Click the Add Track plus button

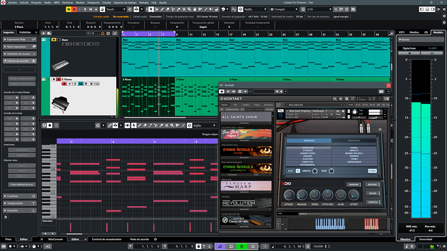pos(44,33)
